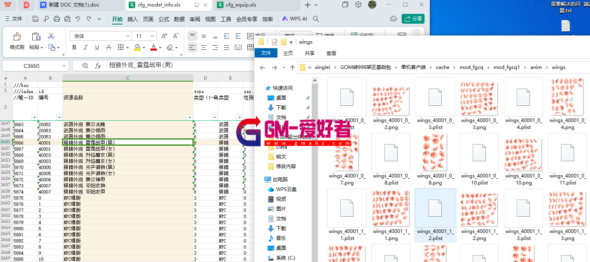Click the Save icon in WPS toolbar

pyautogui.click(x=36, y=19)
